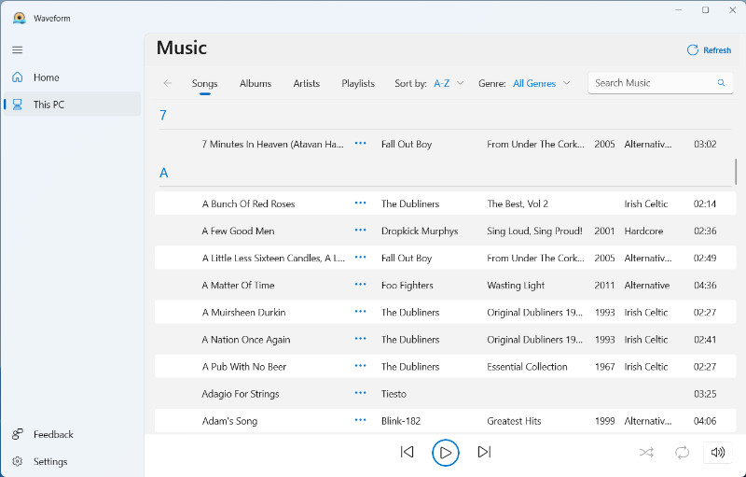Open the volume control
This screenshot has width=746, height=477.
[x=717, y=452]
